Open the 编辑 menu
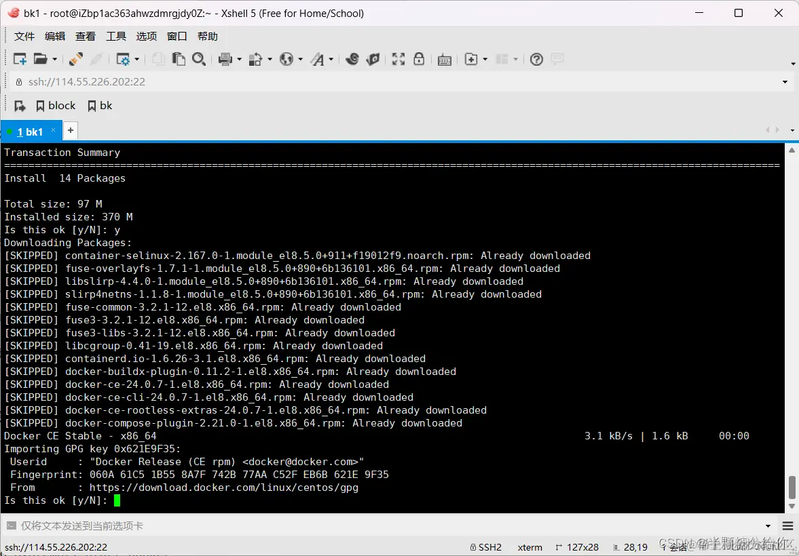 point(55,36)
